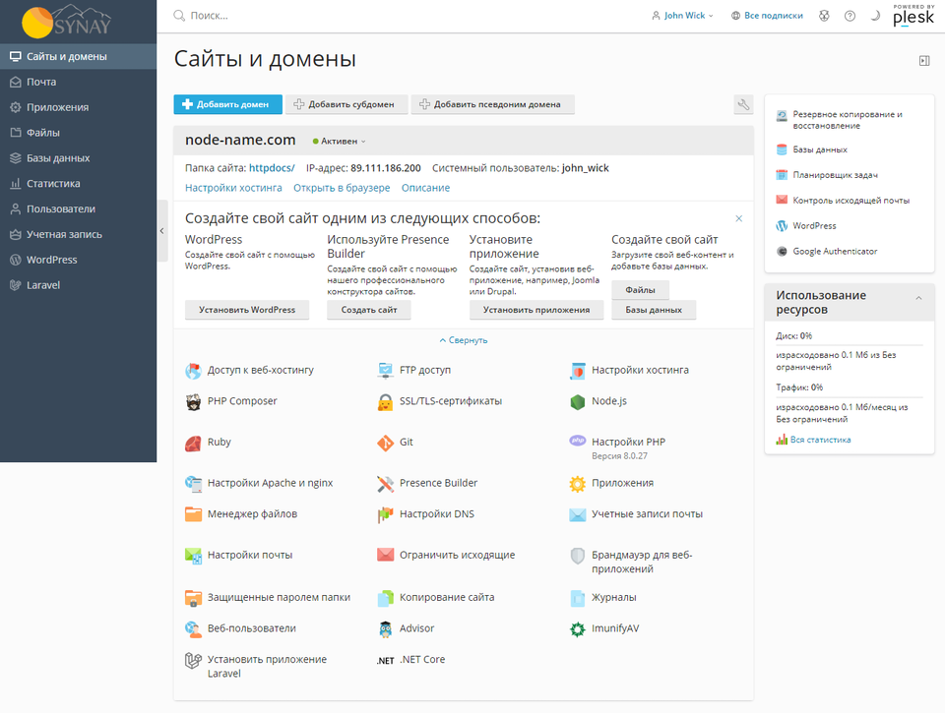Image resolution: width=945 pixels, height=713 pixels.
Task: Select Учетная запись in the sidebar
Action: click(x=79, y=234)
